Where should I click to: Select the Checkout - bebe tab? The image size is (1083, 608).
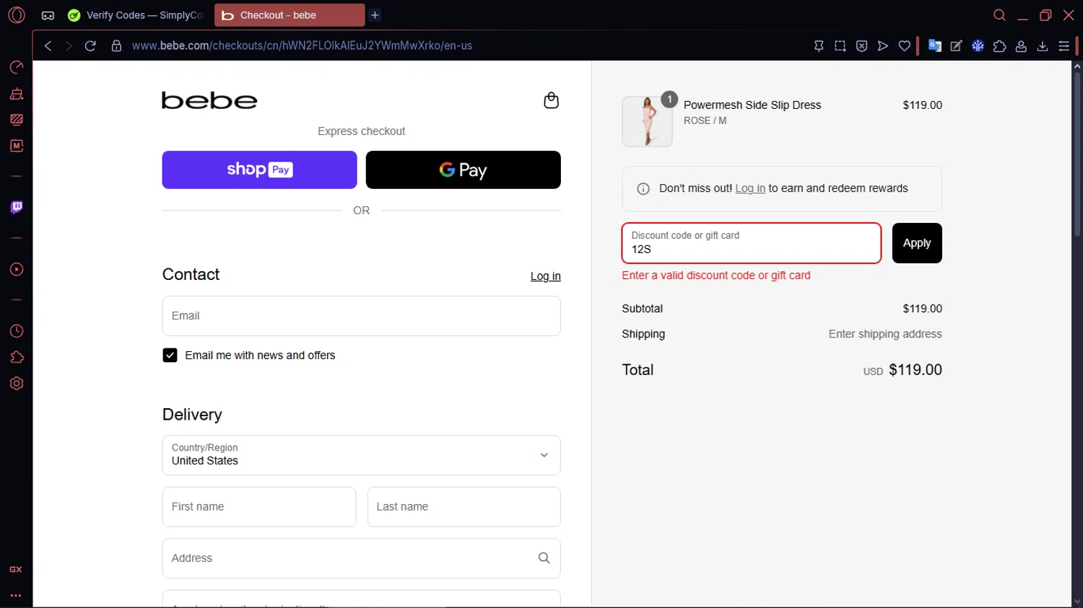click(289, 15)
